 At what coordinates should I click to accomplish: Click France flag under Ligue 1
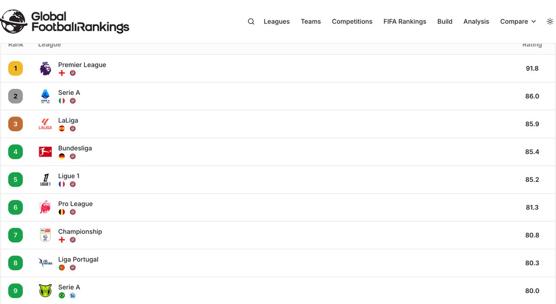pos(62,184)
